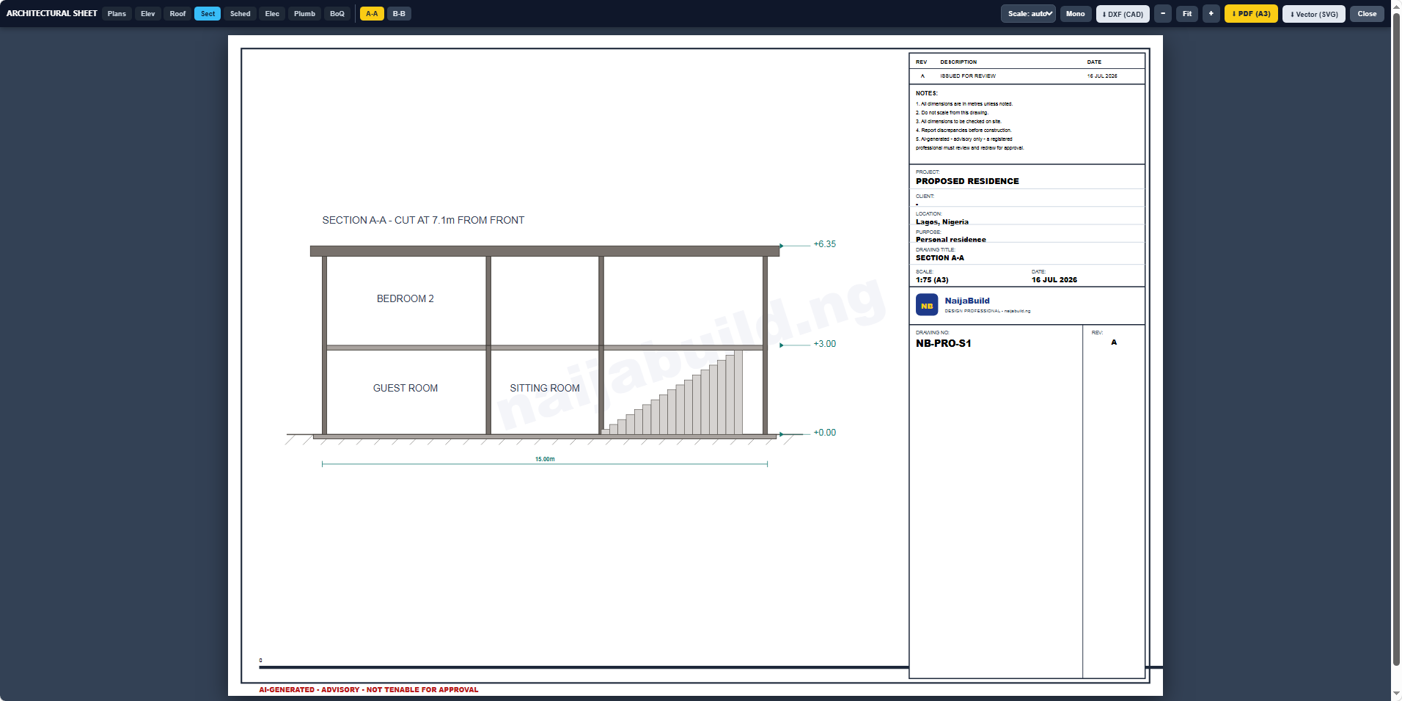Viewport: 1402px width, 701px height.
Task: Click the ISSUED FOR REVIEW revision row
Action: point(1027,76)
